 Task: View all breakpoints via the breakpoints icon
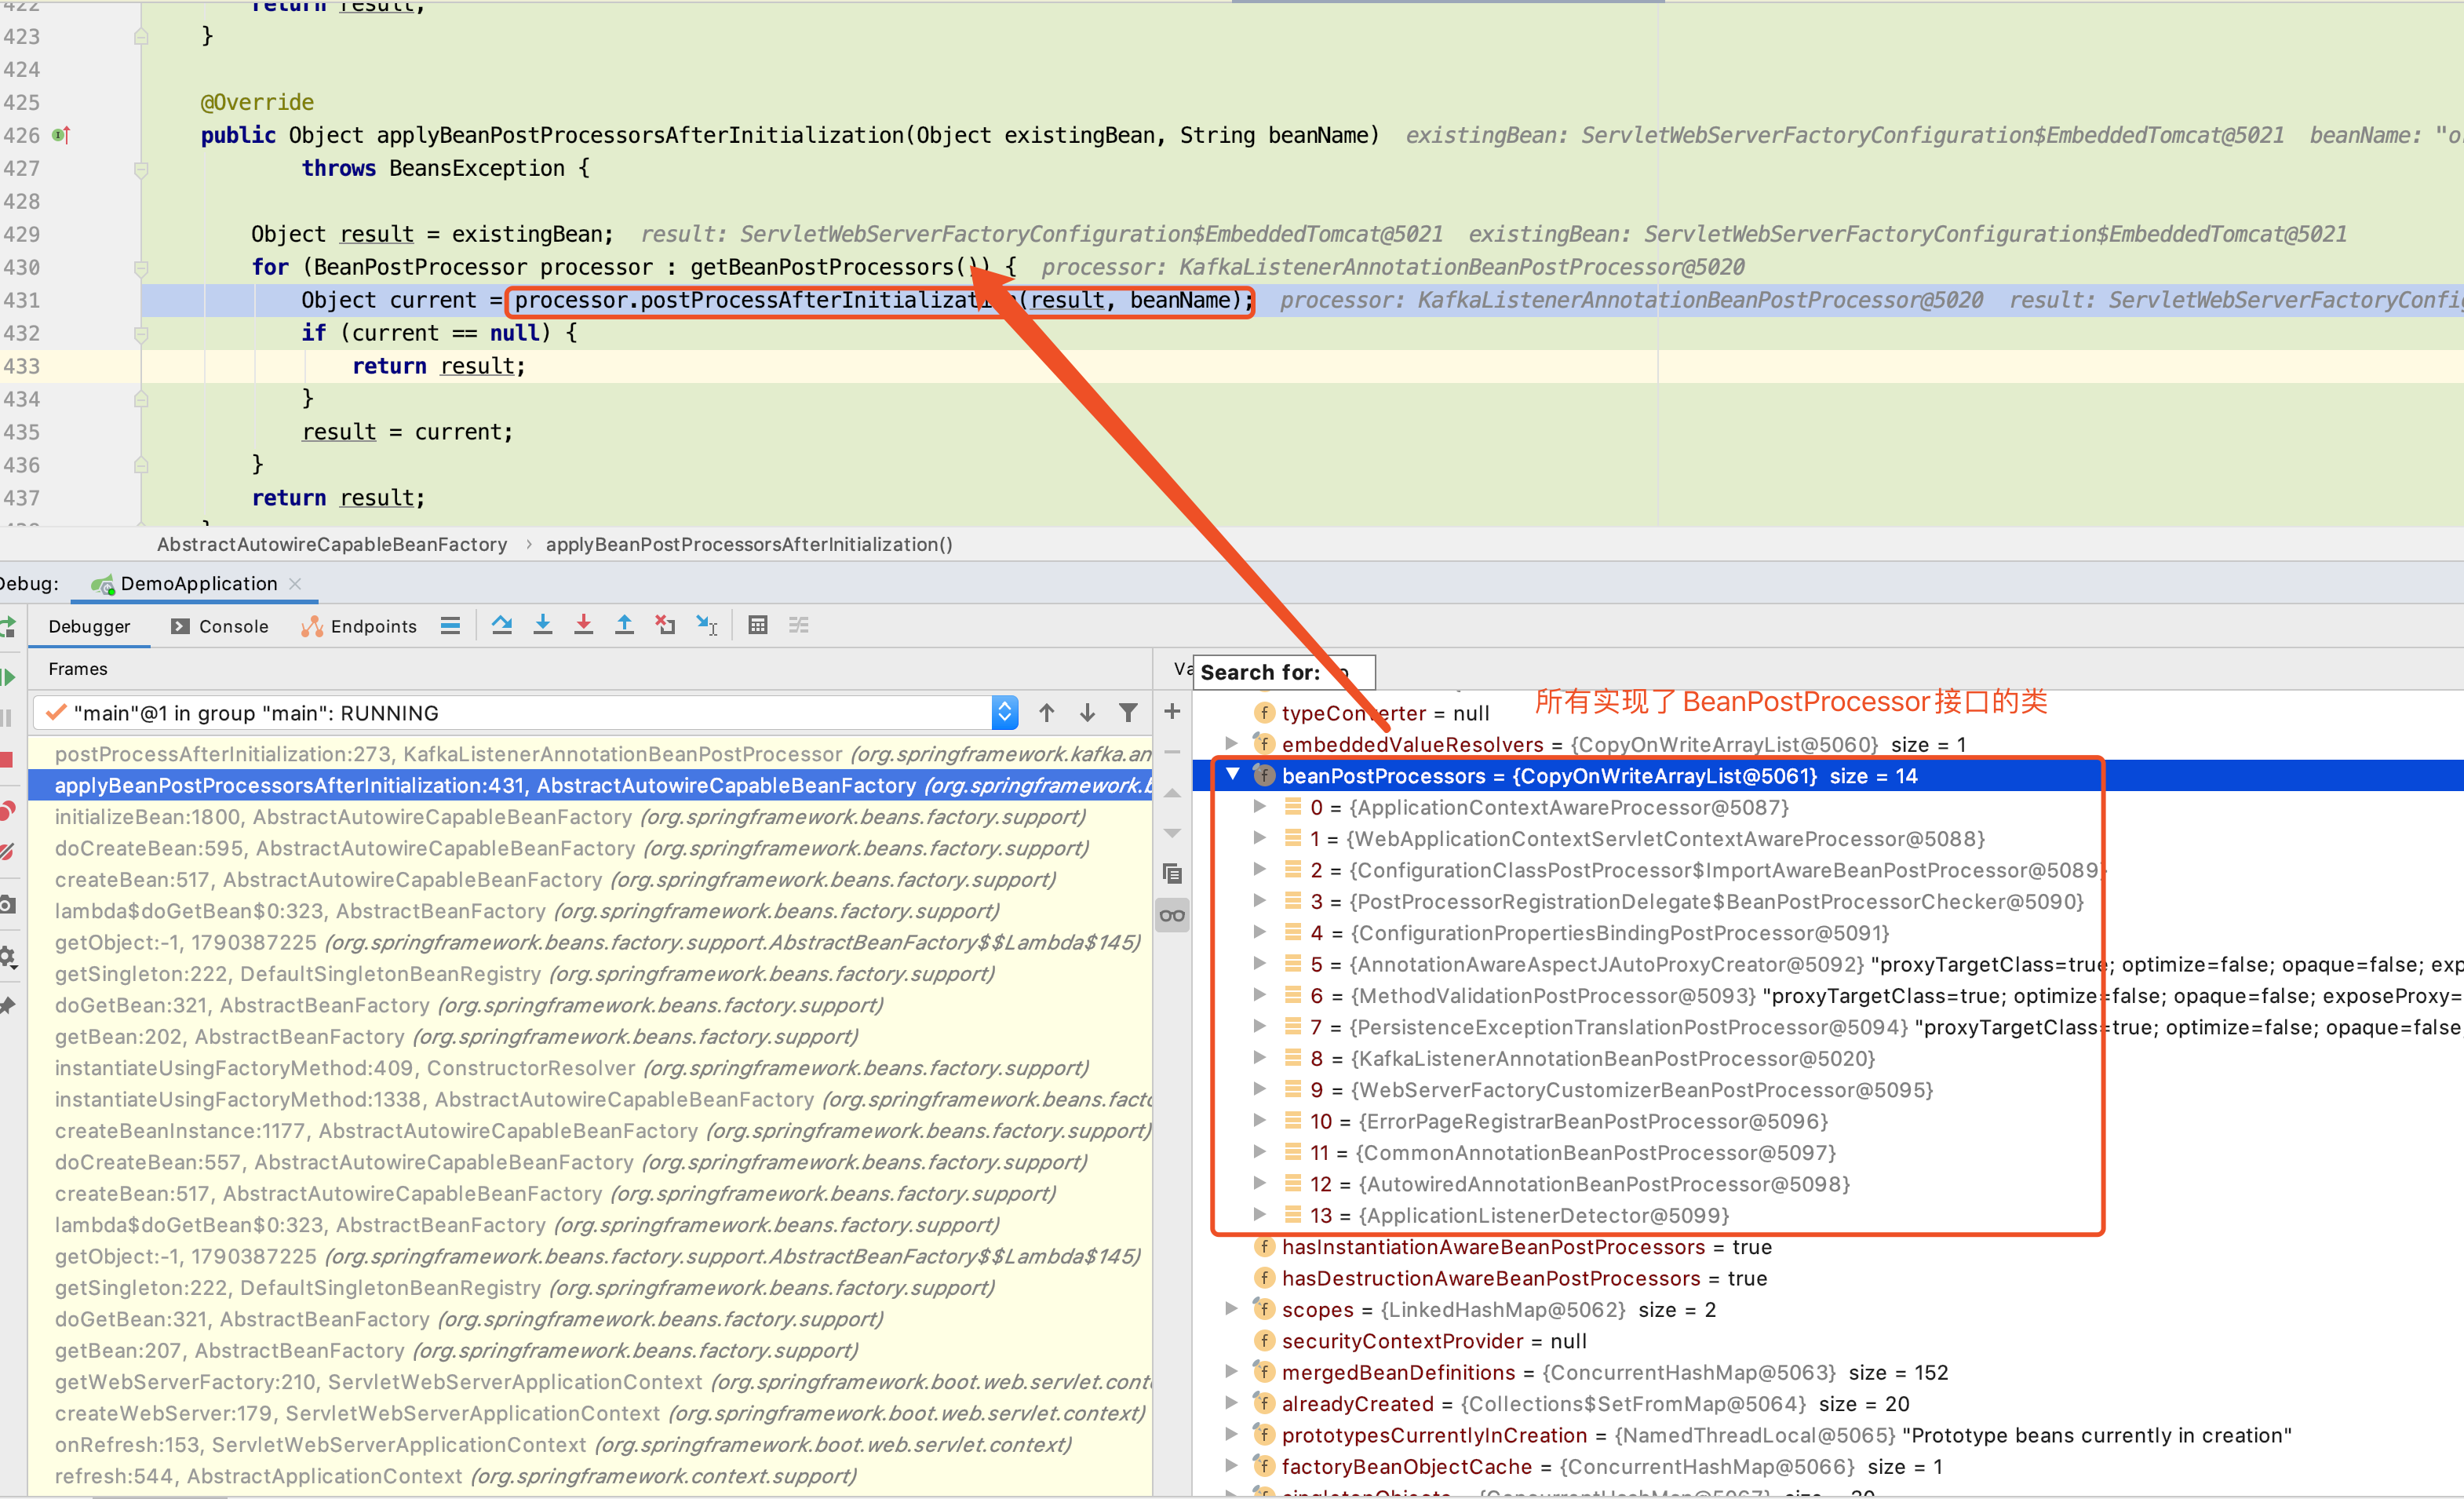[x=9, y=810]
